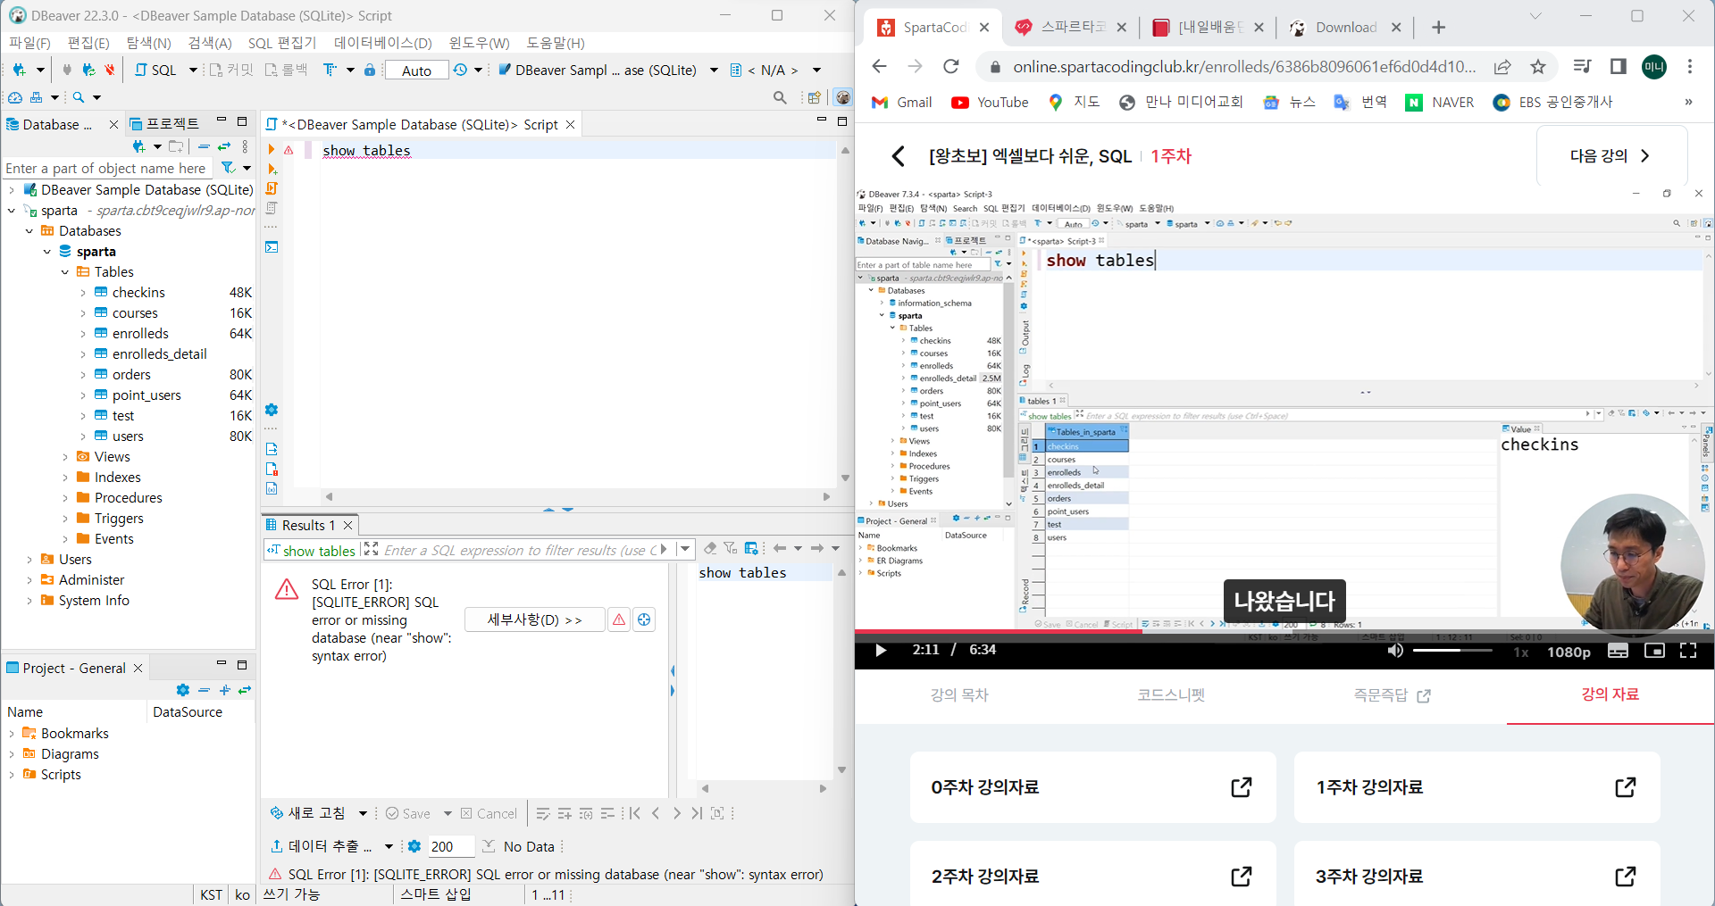Open the 파일(F) menu
Screen dimensions: 1715x906
click(x=29, y=43)
